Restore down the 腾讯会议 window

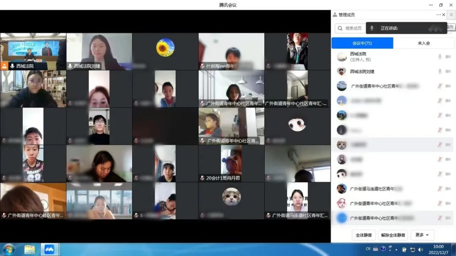(x=441, y=5)
